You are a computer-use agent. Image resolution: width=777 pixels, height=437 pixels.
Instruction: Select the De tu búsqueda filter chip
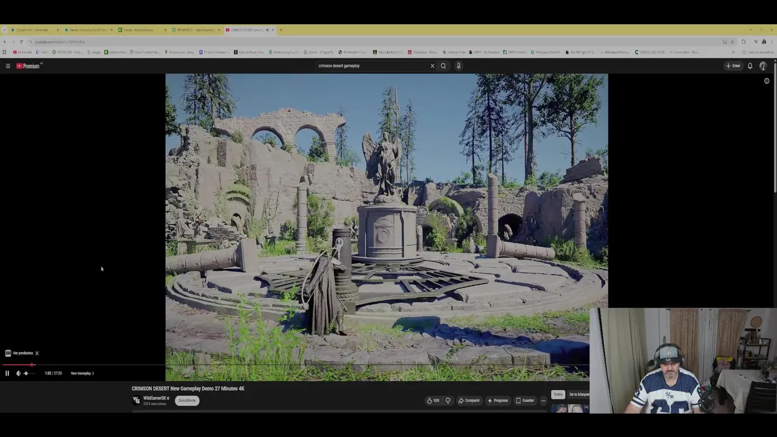pos(579,395)
